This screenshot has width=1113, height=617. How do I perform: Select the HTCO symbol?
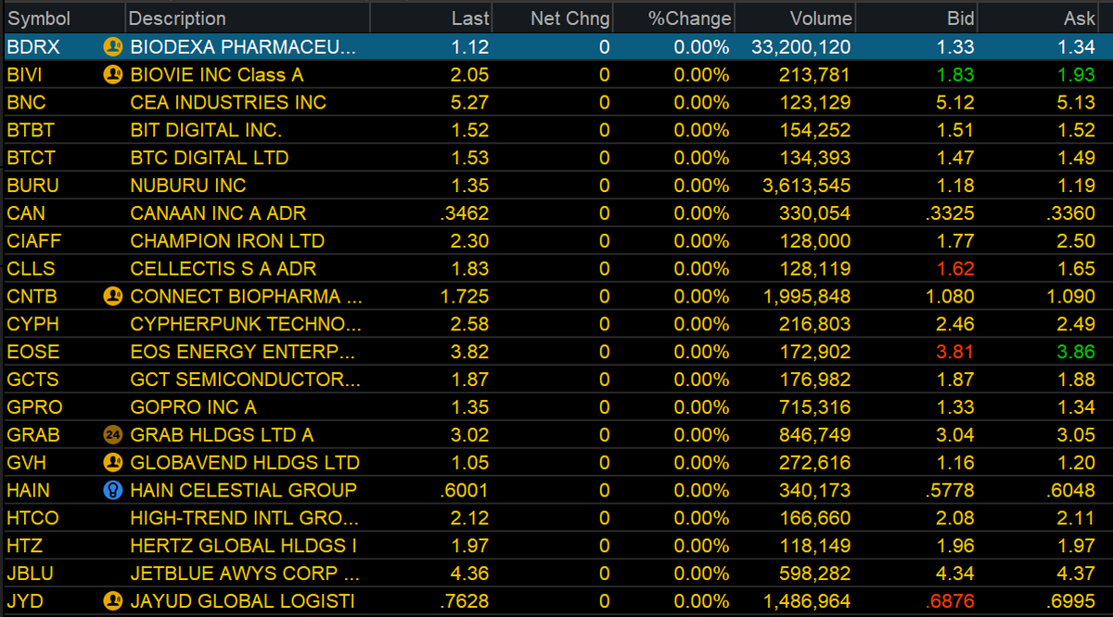32,518
